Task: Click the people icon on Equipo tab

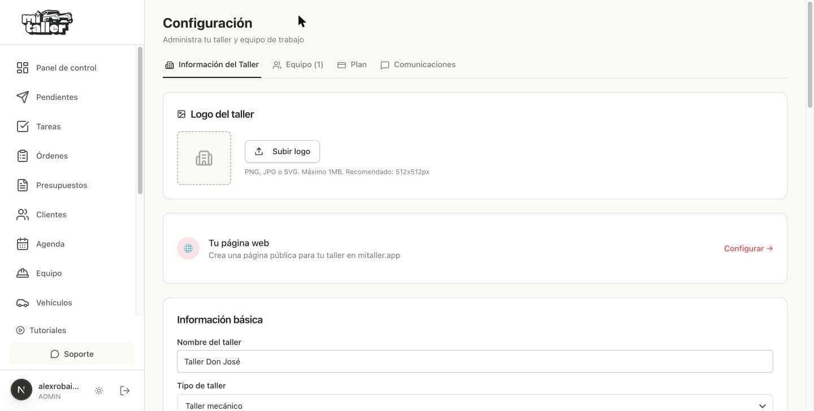Action: coord(277,65)
